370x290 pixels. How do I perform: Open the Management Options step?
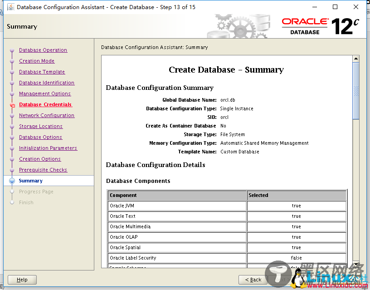(44, 93)
